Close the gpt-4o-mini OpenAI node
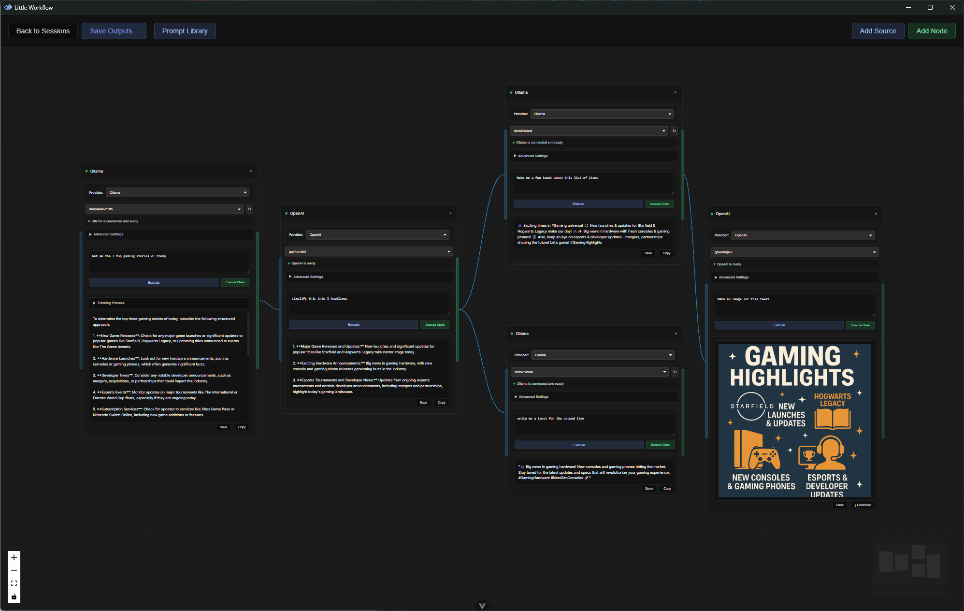Image resolution: width=964 pixels, height=611 pixels. click(450, 213)
